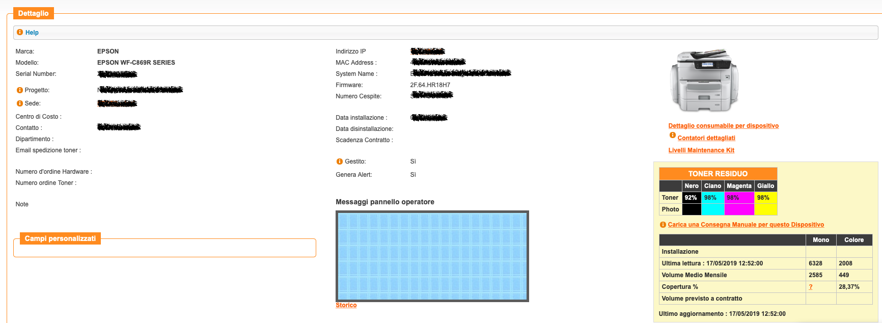Click the yellow Giallo toner 98% swatch
882x323 pixels.
point(765,198)
